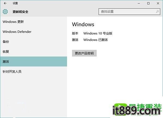This screenshot has height=118, width=163.
Task: Click the 设置 window title text
Action: 15,3
